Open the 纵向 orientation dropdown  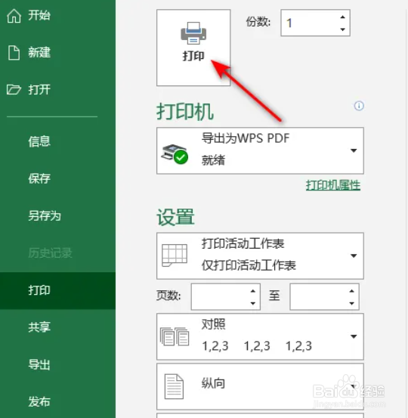(260, 386)
